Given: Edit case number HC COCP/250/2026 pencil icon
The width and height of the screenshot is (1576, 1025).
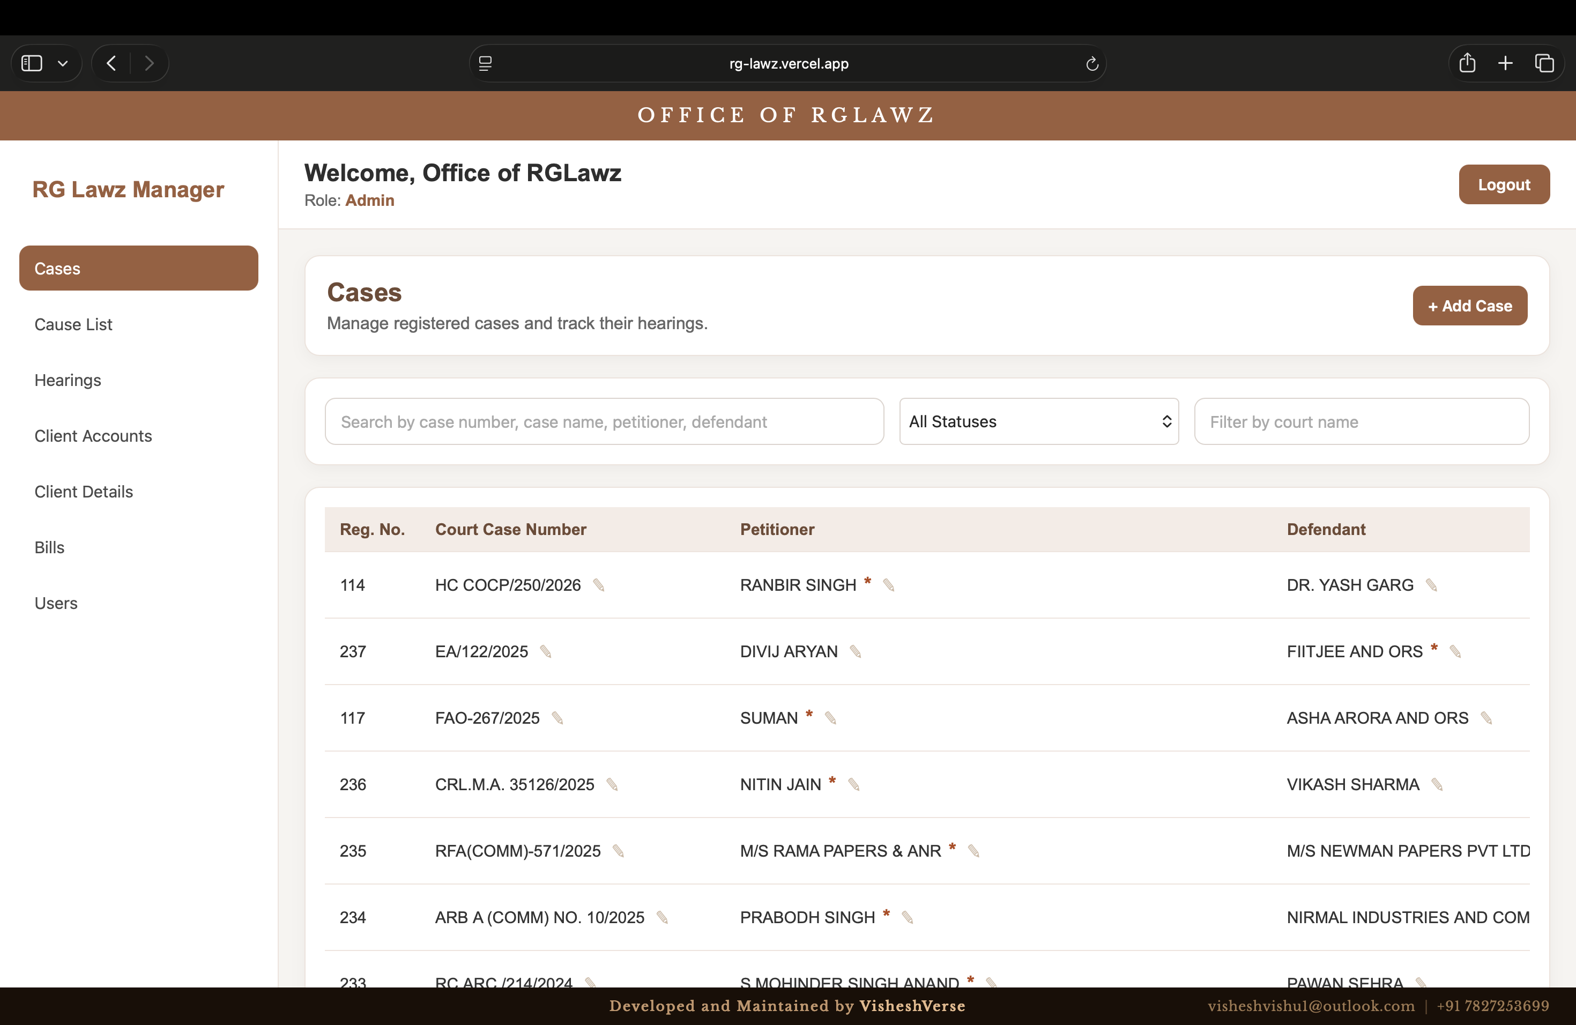Looking at the screenshot, I should [x=599, y=585].
